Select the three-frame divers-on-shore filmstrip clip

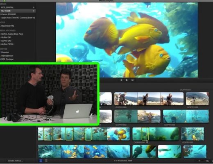click(x=149, y=99)
